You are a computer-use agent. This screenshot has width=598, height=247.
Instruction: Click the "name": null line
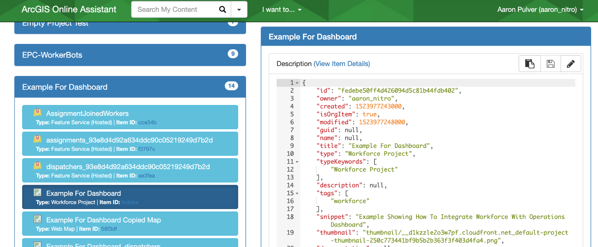(x=339, y=138)
